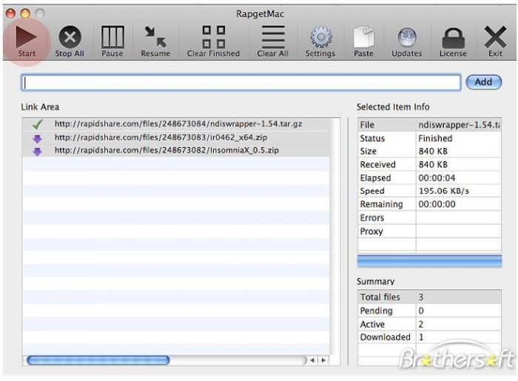
Task: Click the scroll left arrow in Link Area
Action: point(312,360)
